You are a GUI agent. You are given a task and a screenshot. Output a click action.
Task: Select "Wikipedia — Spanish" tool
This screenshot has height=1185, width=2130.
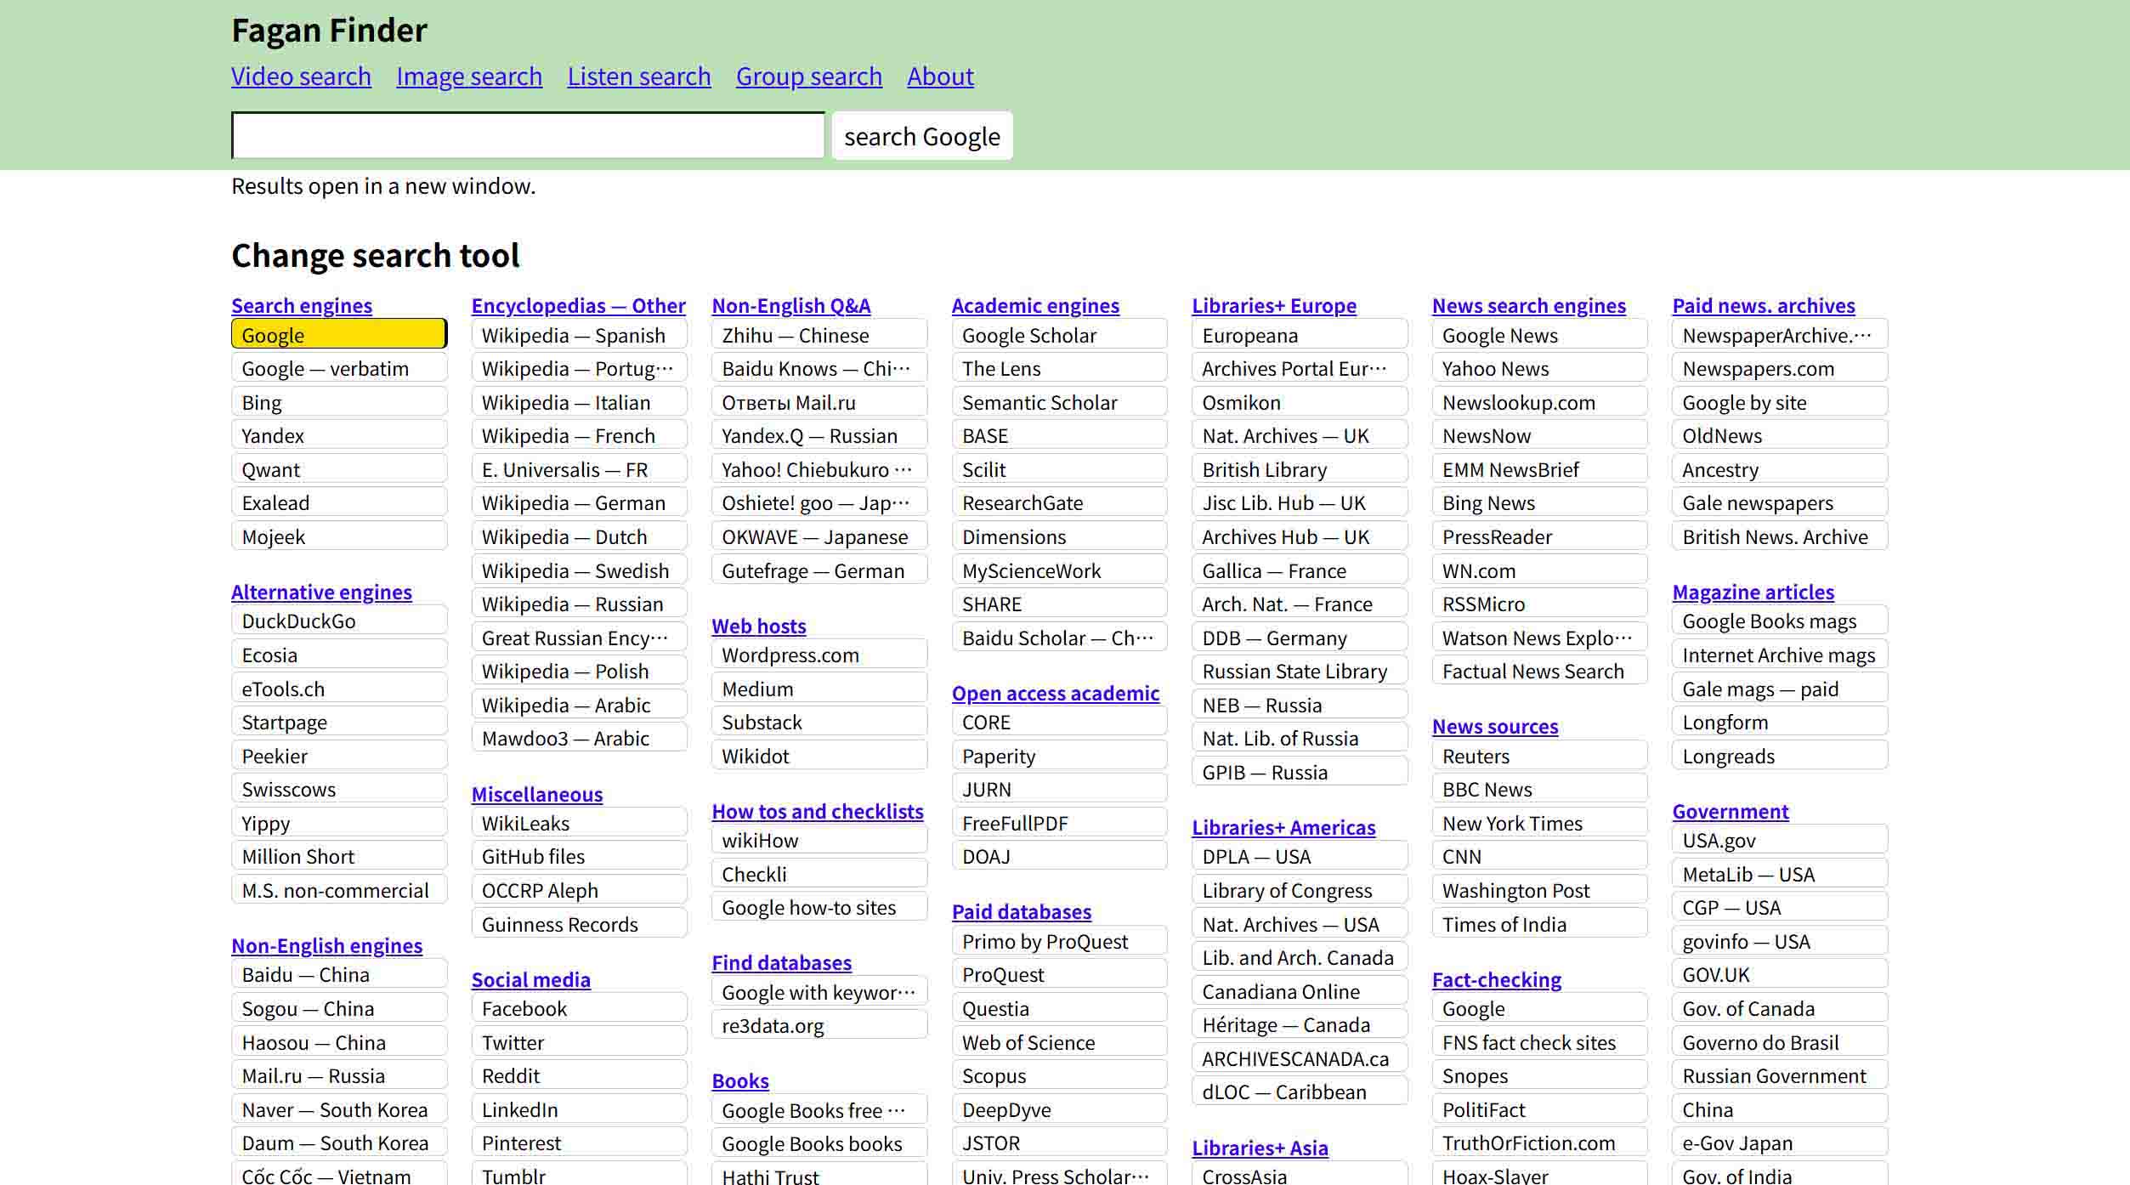[x=580, y=334]
